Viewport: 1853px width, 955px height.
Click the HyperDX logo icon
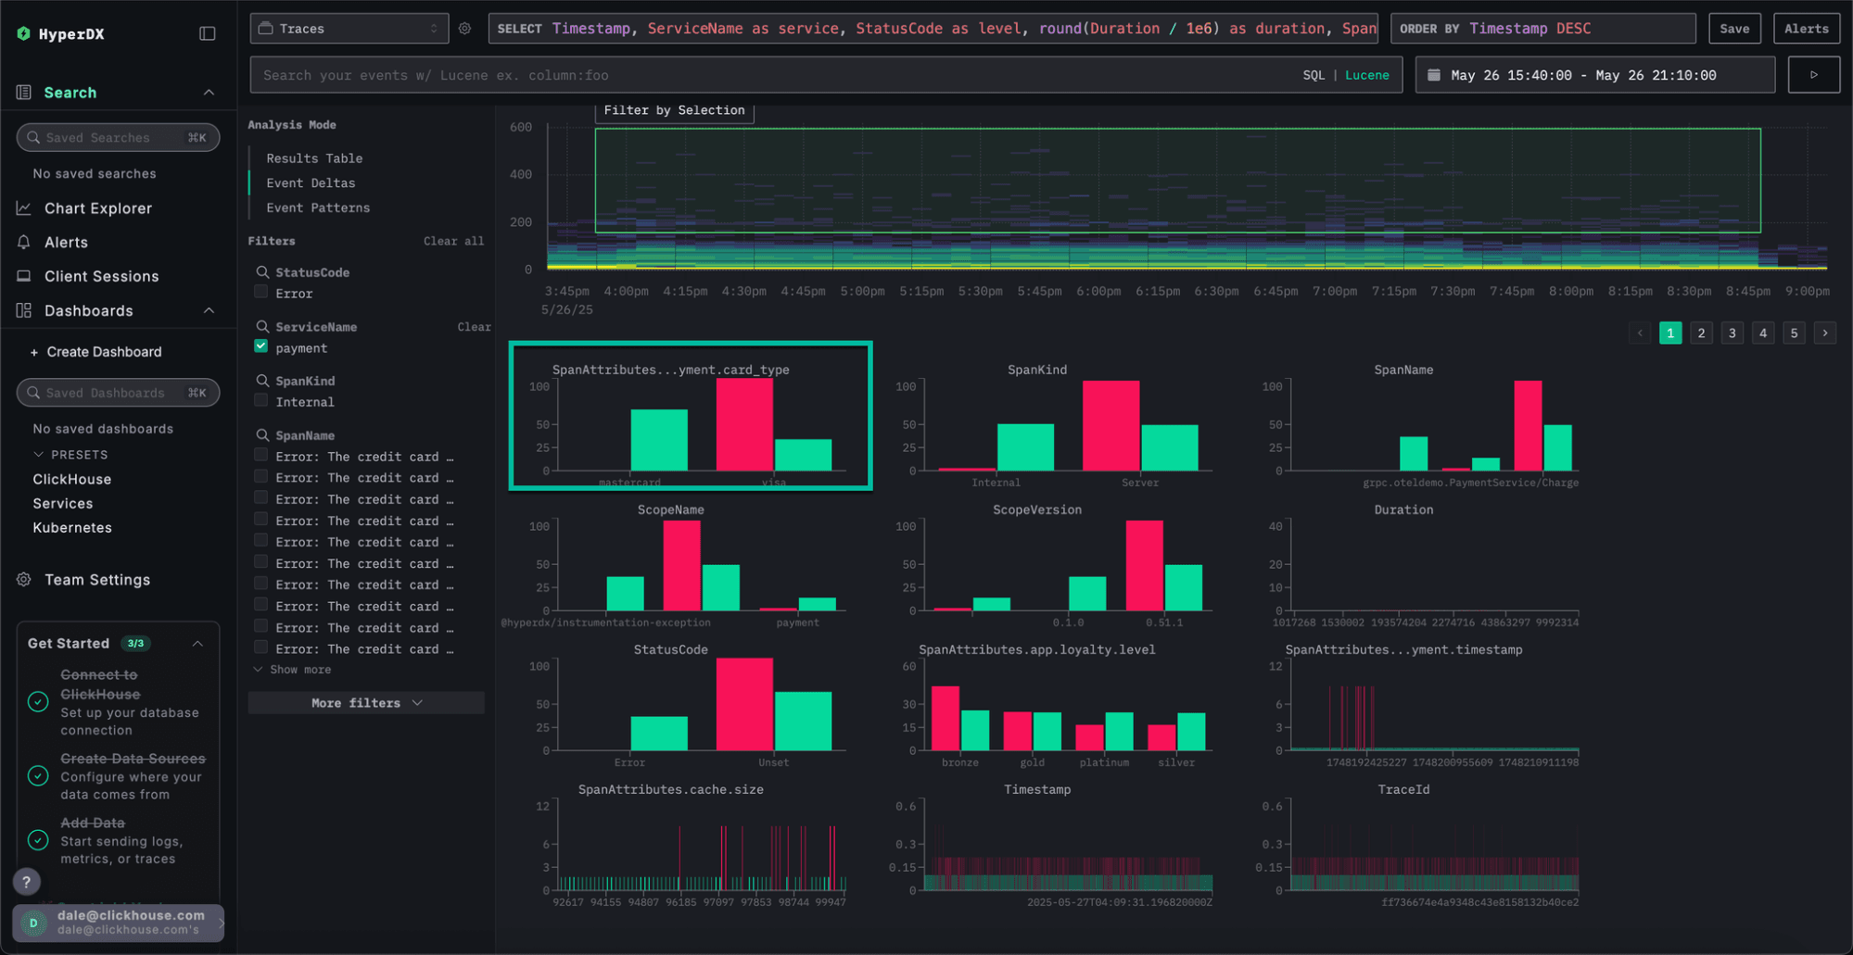point(23,31)
